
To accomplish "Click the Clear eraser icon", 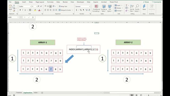I will click(x=126, y=11).
